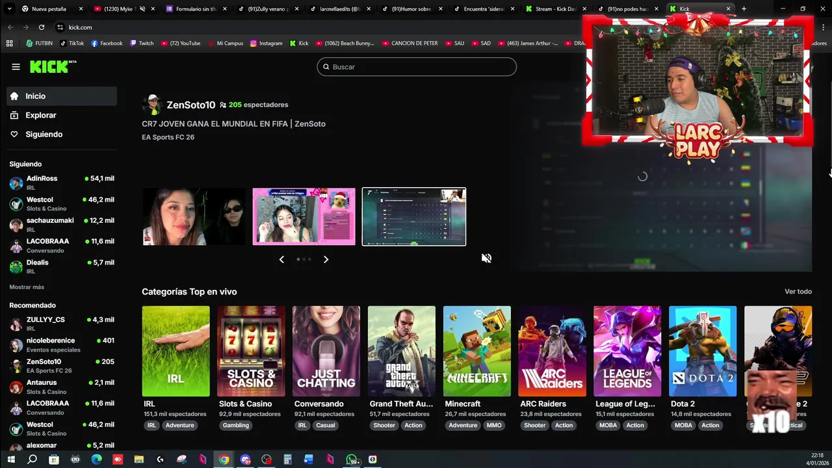Viewport: 832px width, 468px height.
Task: Click the ZenSoto10 streamer name in the header
Action: [190, 105]
